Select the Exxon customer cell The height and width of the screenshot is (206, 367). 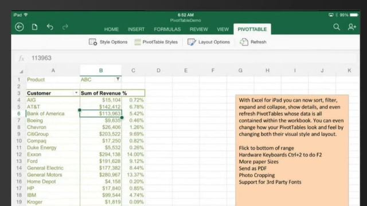pyautogui.click(x=53, y=154)
